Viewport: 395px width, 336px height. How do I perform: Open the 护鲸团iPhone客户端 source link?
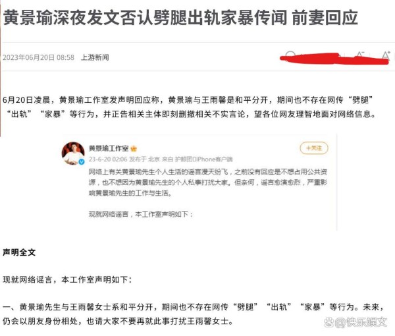click(x=204, y=159)
